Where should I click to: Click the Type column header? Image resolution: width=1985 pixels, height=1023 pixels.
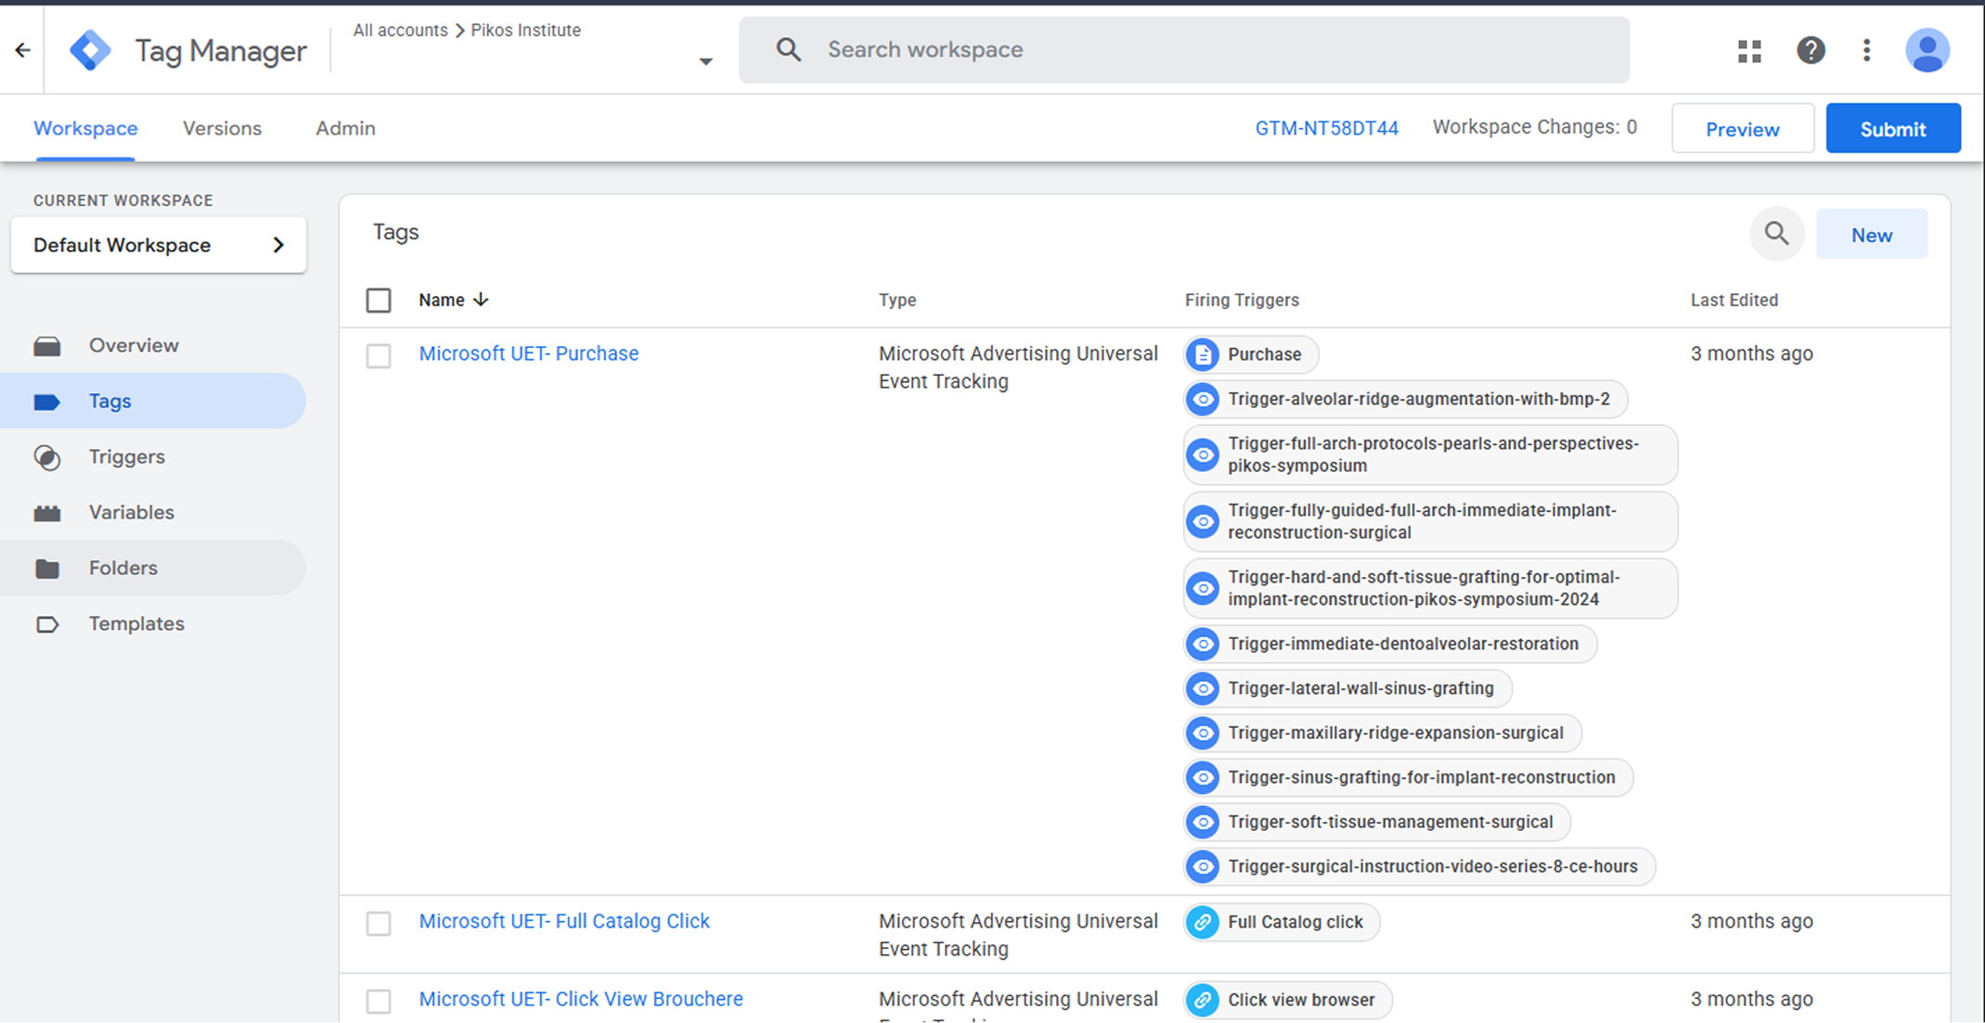tap(897, 300)
